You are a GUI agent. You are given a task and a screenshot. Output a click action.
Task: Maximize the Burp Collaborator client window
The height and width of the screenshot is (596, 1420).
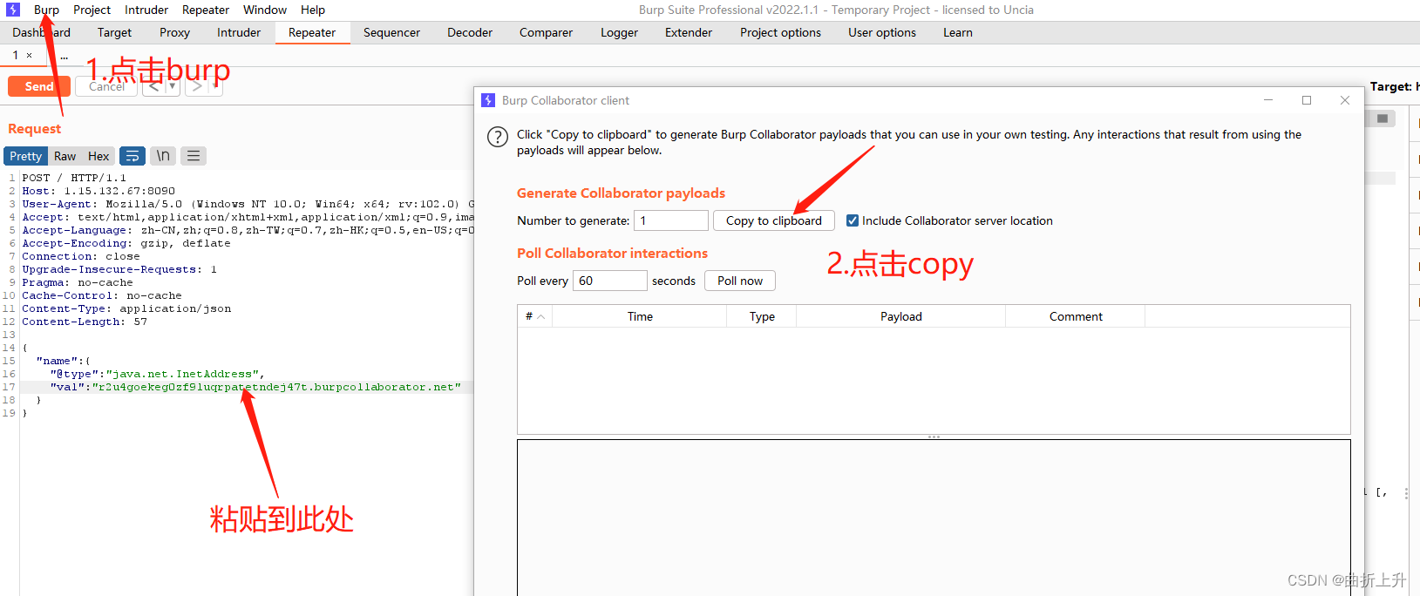click(x=1307, y=100)
